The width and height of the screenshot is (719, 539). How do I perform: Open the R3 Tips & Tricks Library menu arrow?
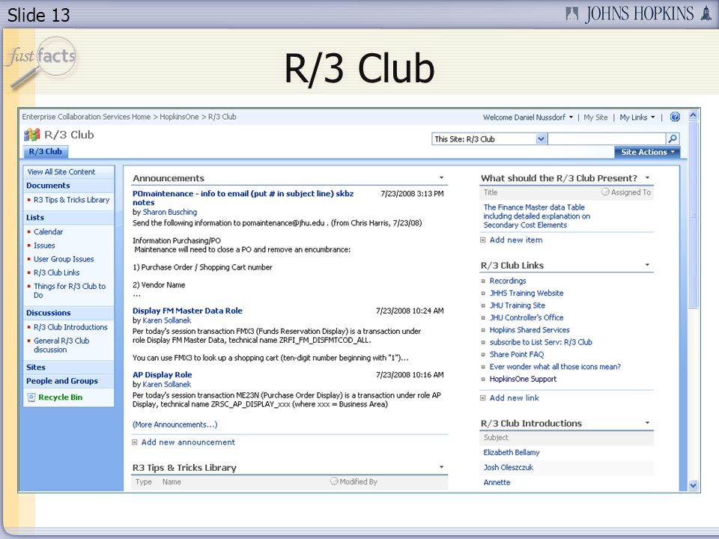click(442, 467)
